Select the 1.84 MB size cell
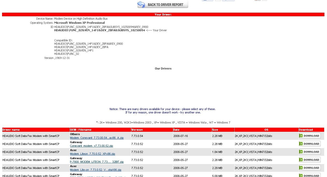Screen dimensions: 327x177 217,152
